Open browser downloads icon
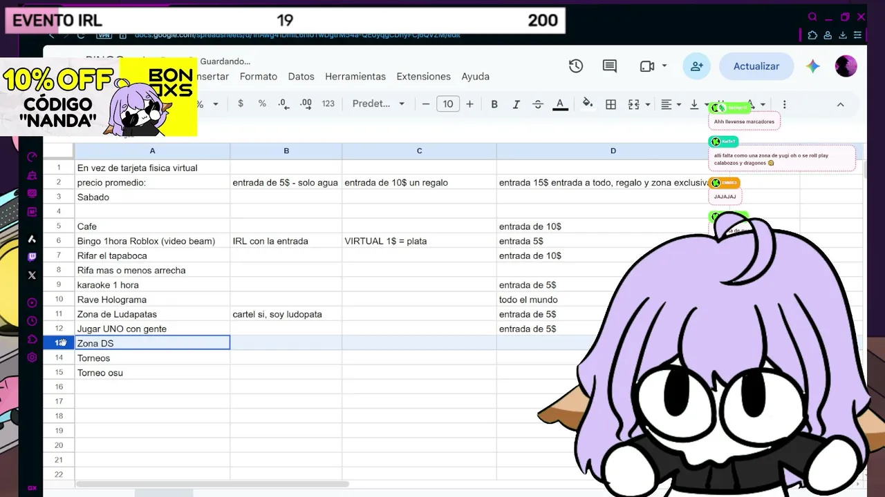Viewport: 885px width, 497px height. pyautogui.click(x=843, y=35)
